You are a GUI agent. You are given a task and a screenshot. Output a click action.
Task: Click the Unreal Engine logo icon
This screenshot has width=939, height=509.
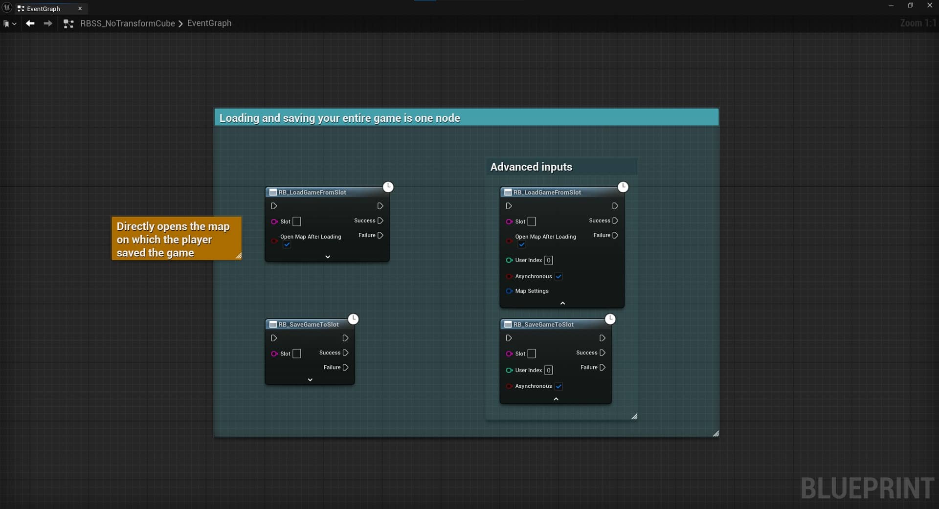click(x=7, y=8)
